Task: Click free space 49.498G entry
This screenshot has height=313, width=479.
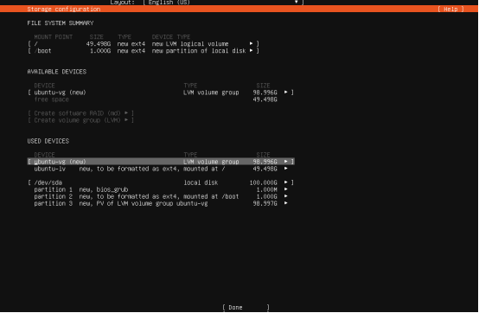Action: pyautogui.click(x=156, y=99)
